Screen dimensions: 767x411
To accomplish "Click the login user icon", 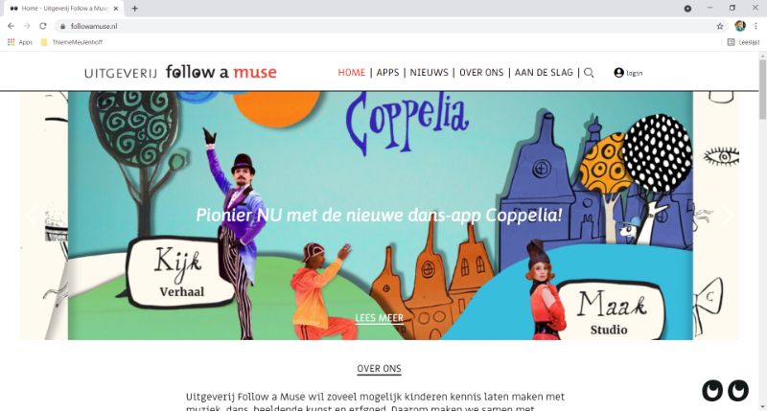I will [618, 72].
